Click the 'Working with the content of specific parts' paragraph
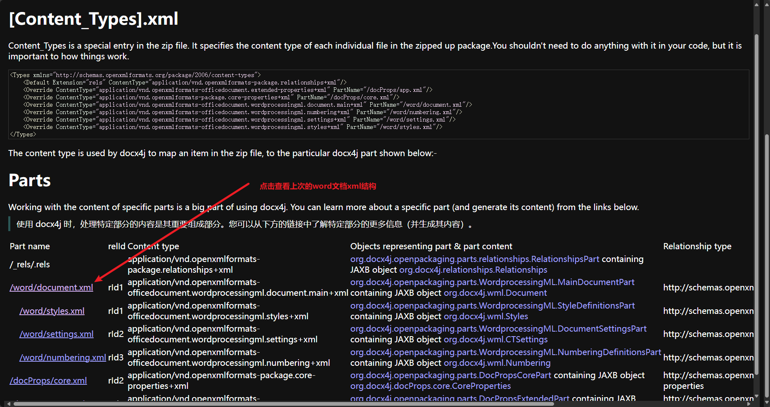 coord(324,207)
